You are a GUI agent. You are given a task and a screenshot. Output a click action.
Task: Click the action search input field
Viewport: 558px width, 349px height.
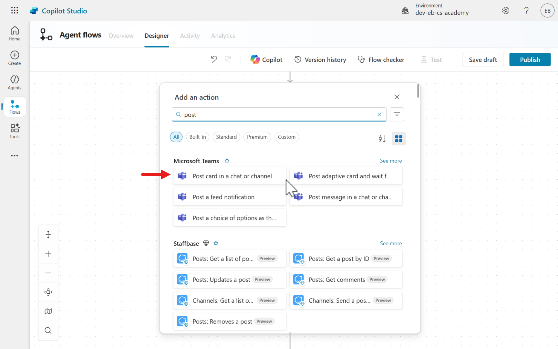[x=278, y=115]
